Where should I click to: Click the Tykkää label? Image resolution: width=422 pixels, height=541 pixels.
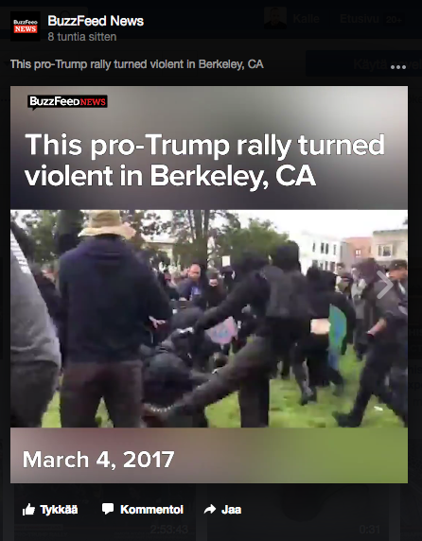(59, 510)
